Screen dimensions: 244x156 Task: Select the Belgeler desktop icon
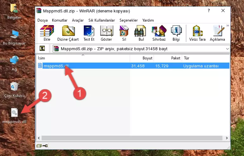point(14,11)
